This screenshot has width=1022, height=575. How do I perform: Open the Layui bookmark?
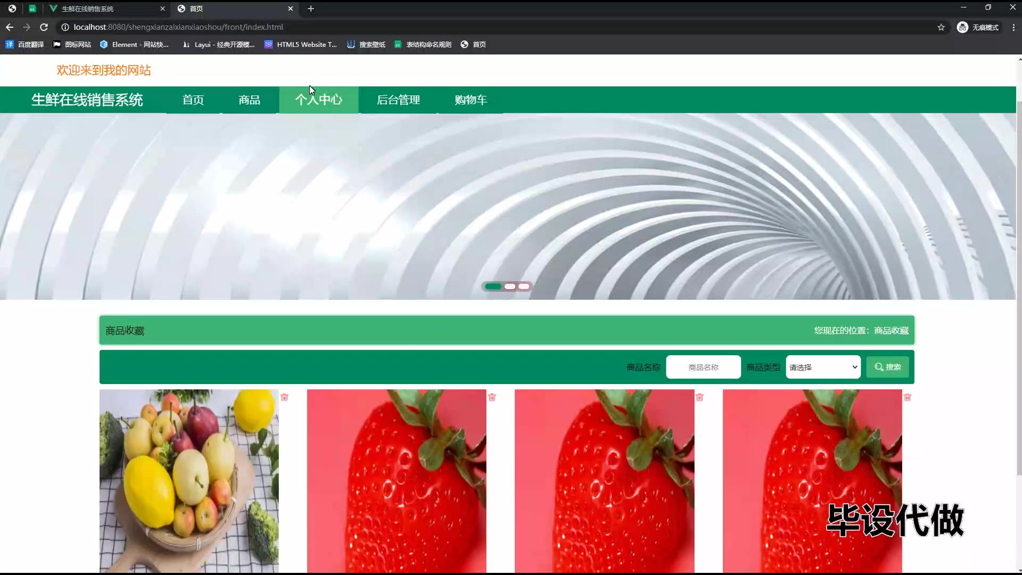(x=218, y=45)
